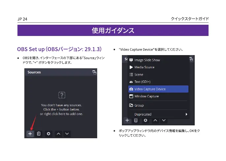Click the up chevron below the source type menu

(155, 121)
